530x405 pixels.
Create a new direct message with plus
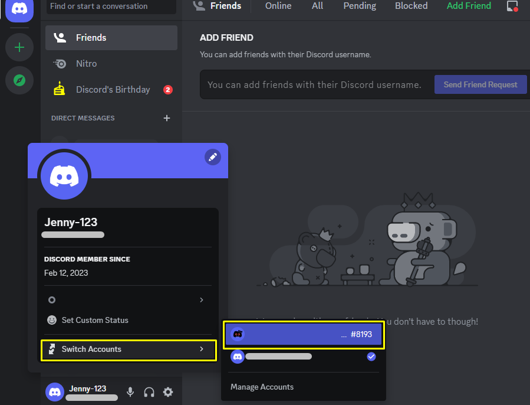pyautogui.click(x=167, y=118)
